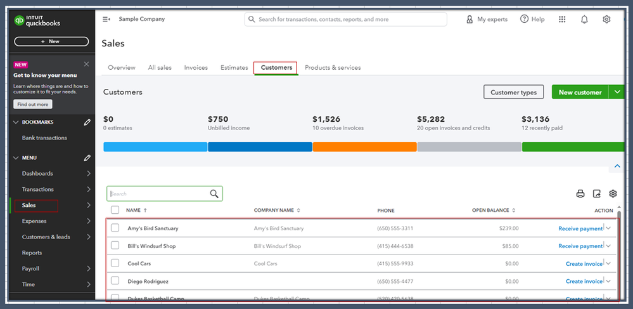The width and height of the screenshot is (633, 309).
Task: Filter by dark blue unbilled income bar
Action: coord(260,147)
